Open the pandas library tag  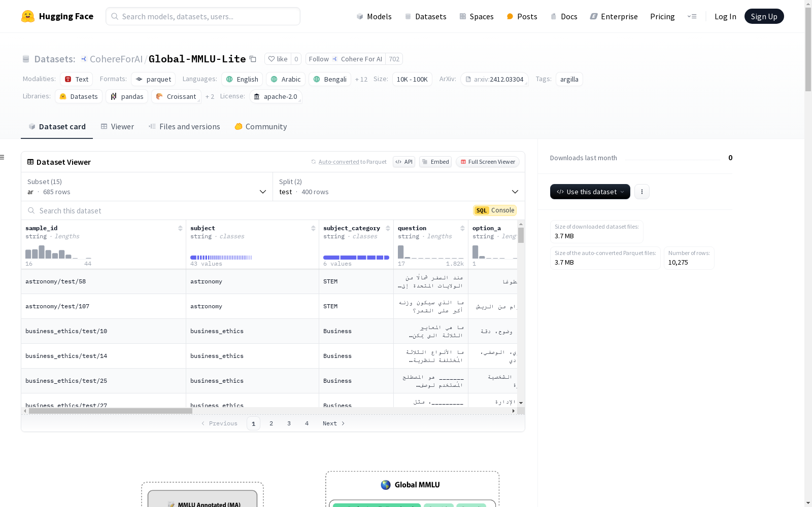127,96
